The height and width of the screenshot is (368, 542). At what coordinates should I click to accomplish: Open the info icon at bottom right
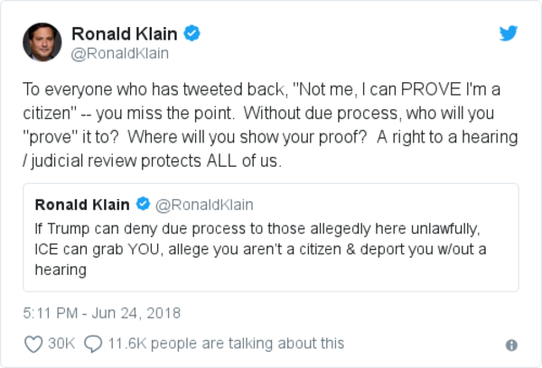[x=511, y=345]
